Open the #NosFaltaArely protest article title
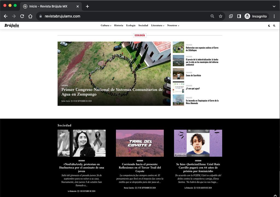 [81, 167]
